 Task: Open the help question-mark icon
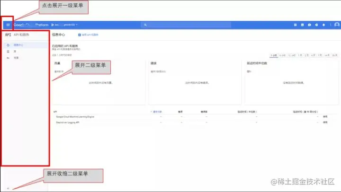[317, 25]
